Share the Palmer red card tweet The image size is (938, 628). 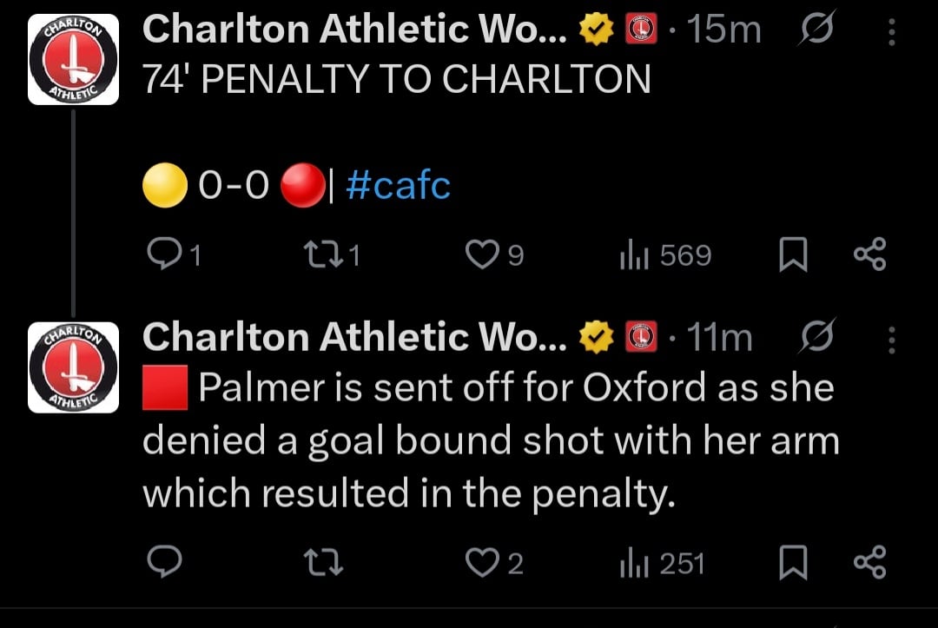click(869, 565)
